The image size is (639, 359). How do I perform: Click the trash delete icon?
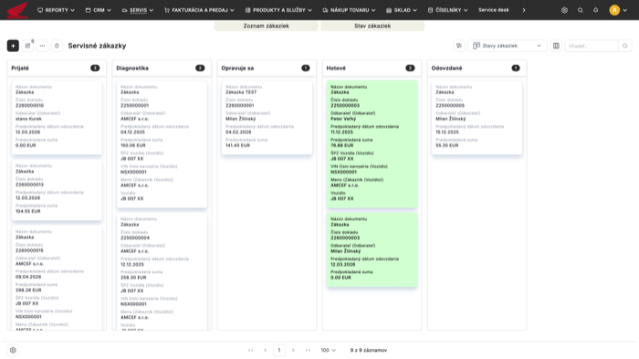[57, 46]
